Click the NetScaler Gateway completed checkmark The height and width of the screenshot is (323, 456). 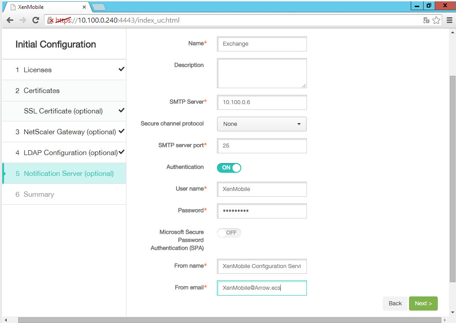(122, 131)
